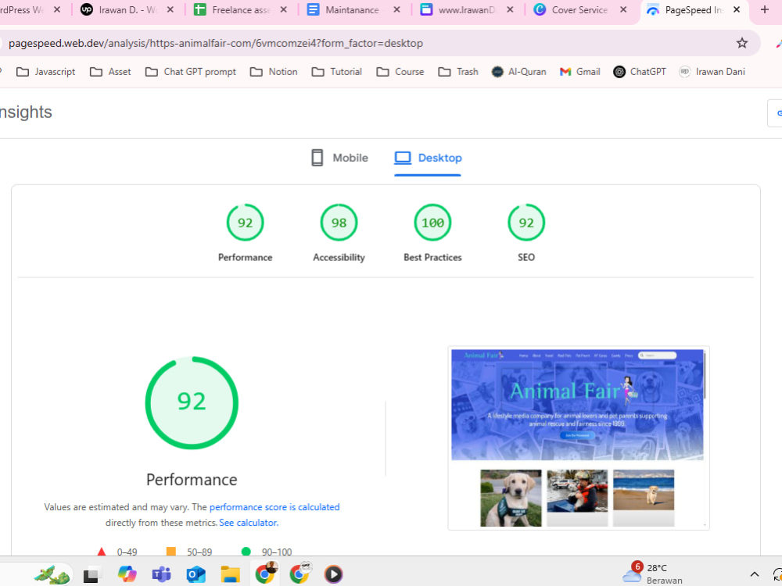Click the Animal Fair page screenshot thumbnail
The width and height of the screenshot is (782, 586).
pyautogui.click(x=579, y=438)
